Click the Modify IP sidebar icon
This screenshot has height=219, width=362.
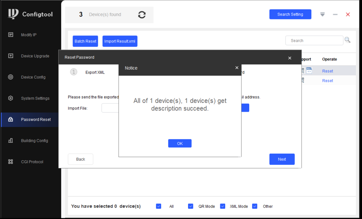pyautogui.click(x=11, y=35)
